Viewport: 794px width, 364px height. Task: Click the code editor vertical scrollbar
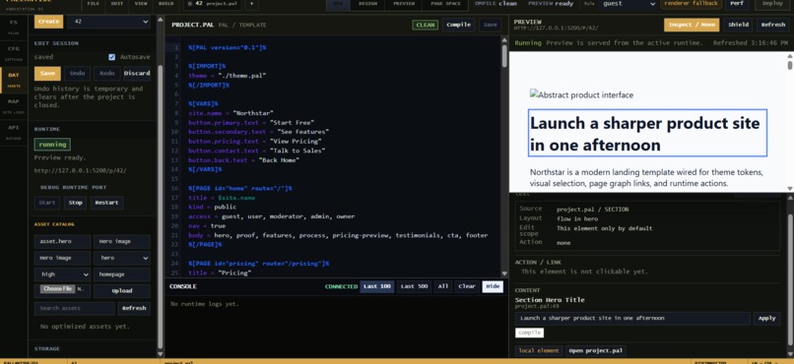tap(504, 56)
